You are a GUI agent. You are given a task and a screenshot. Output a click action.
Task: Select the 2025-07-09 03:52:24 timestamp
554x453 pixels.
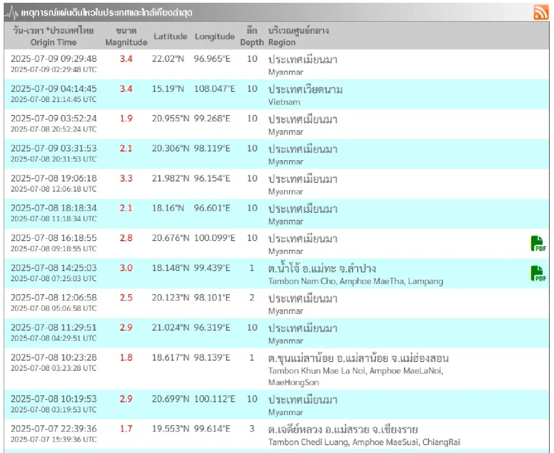[54, 119]
